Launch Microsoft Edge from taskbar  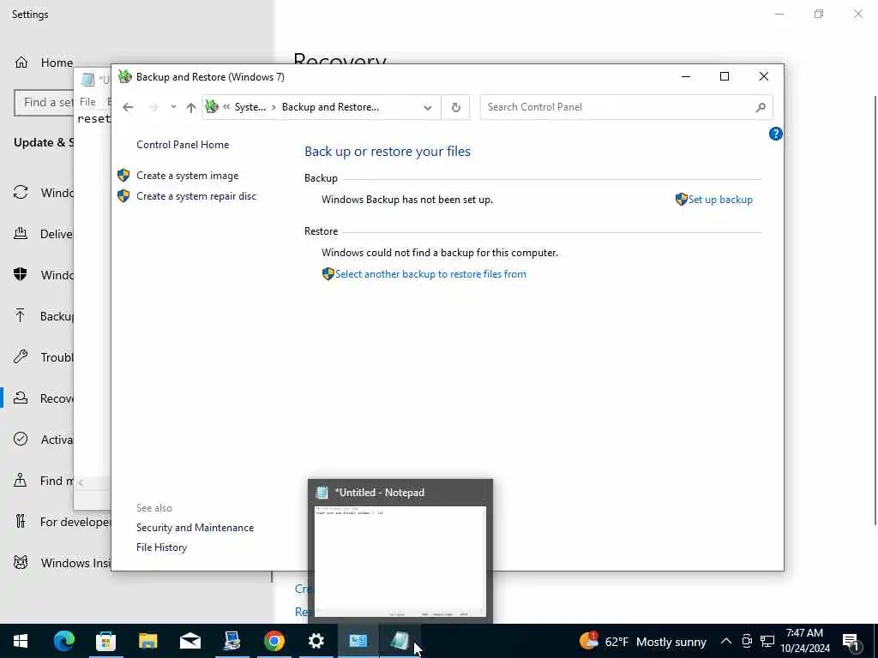63,641
